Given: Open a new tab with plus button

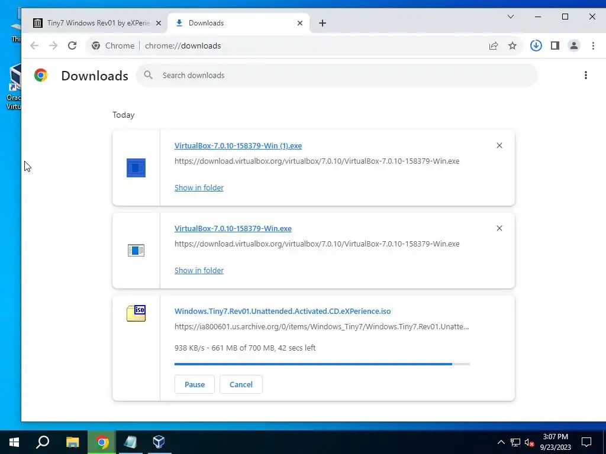Looking at the screenshot, I should tap(323, 23).
